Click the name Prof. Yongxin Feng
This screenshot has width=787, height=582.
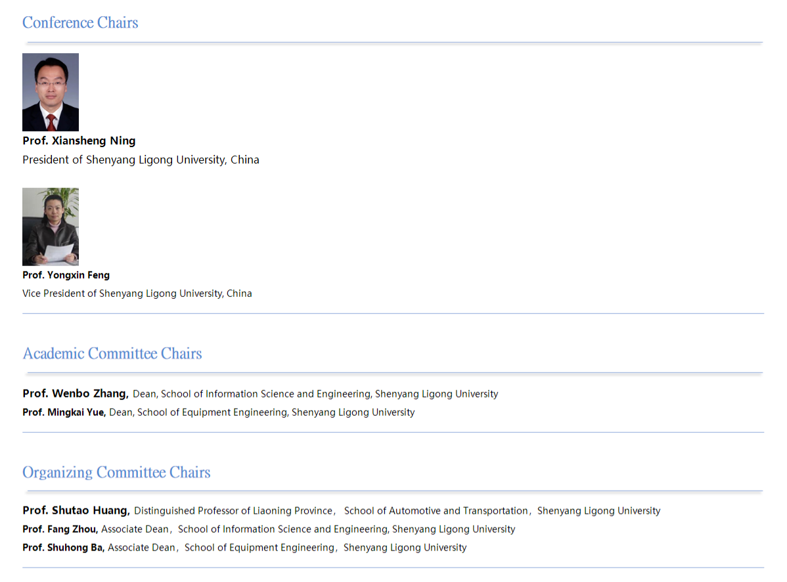(66, 275)
